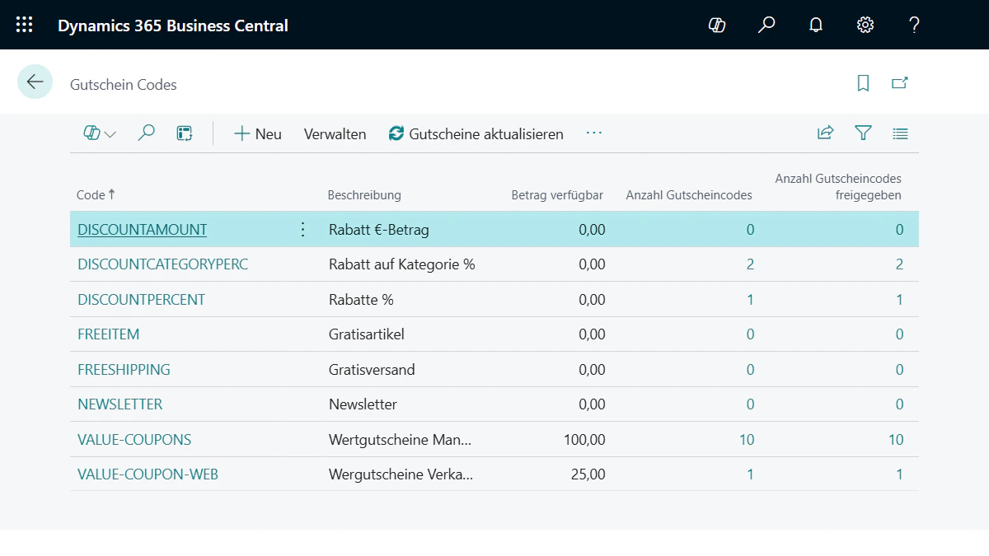Click Gutscheine aktualisieren

point(476,133)
